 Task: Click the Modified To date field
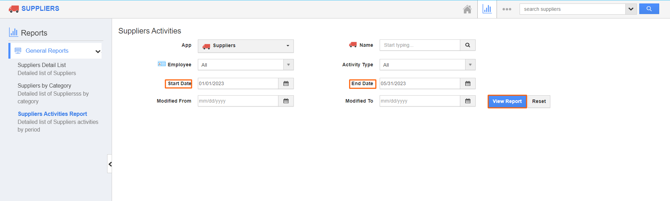(x=420, y=101)
